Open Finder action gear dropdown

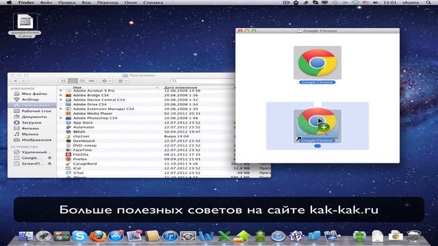pyautogui.click(x=107, y=81)
